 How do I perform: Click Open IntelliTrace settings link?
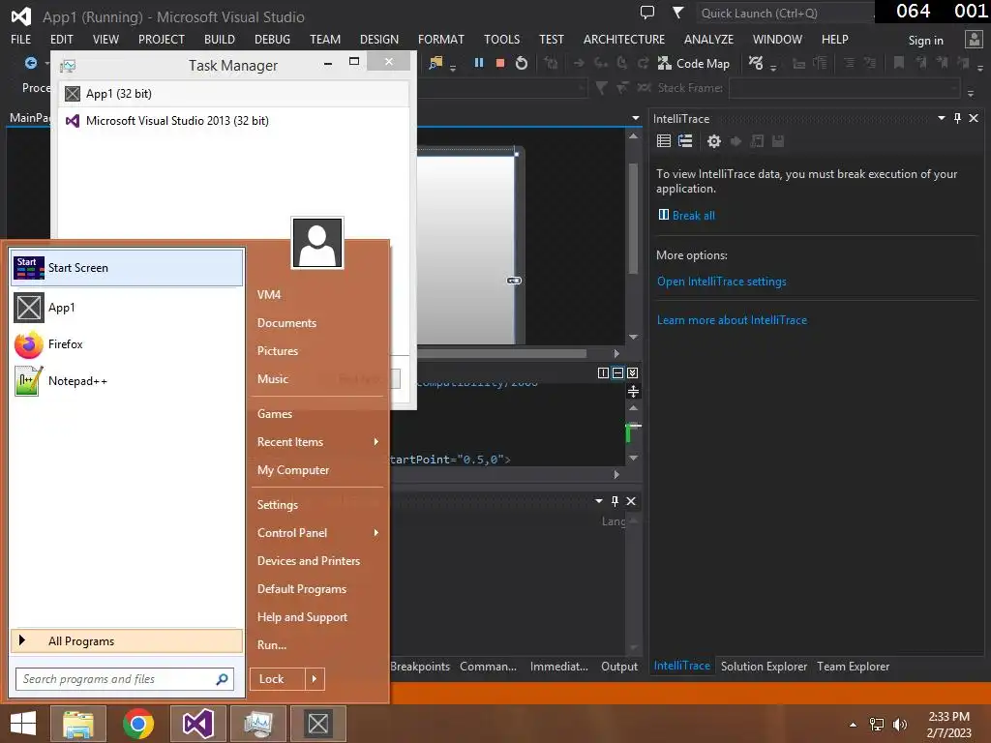722,282
